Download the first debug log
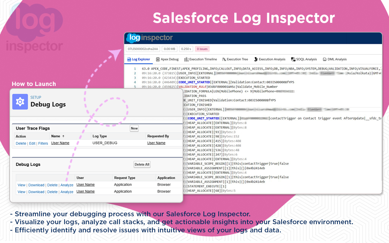Image resolution: width=389 pixels, height=243 pixels. pos(36,185)
